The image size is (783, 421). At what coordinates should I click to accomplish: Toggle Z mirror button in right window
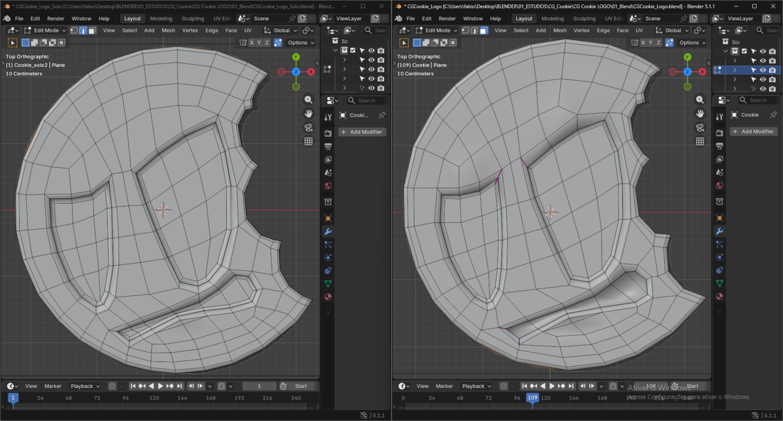click(x=658, y=42)
